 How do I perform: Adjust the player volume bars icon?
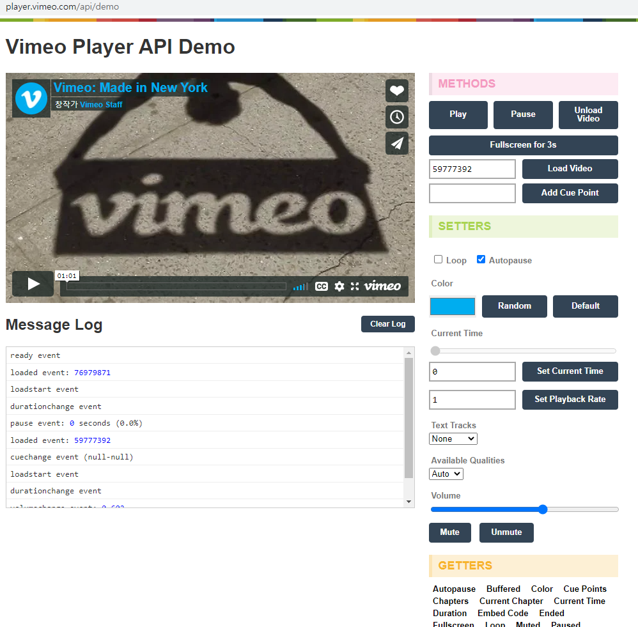pos(300,287)
